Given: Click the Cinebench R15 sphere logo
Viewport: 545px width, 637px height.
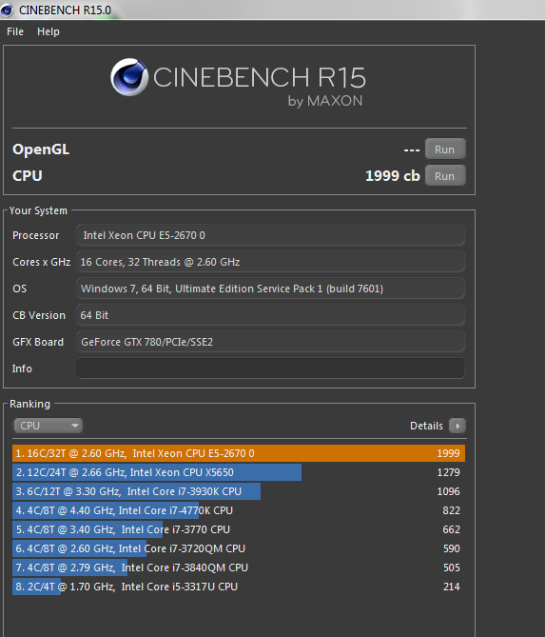Looking at the screenshot, I should click(x=129, y=77).
